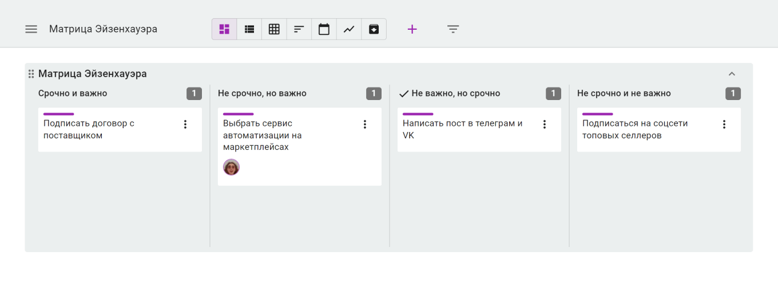Click purple label on Подписаться на соцсети card
The height and width of the screenshot is (283, 778).
[598, 114]
